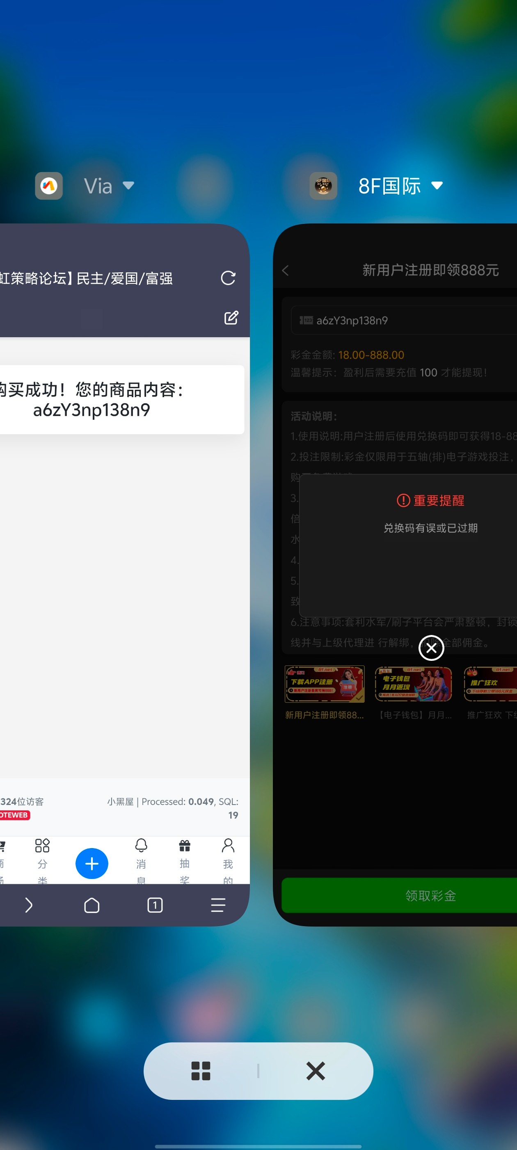Tap the browser forward arrow

point(29,905)
